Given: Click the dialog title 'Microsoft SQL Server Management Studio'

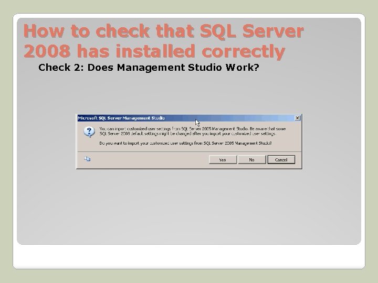Looking at the screenshot, I should (x=121, y=118).
